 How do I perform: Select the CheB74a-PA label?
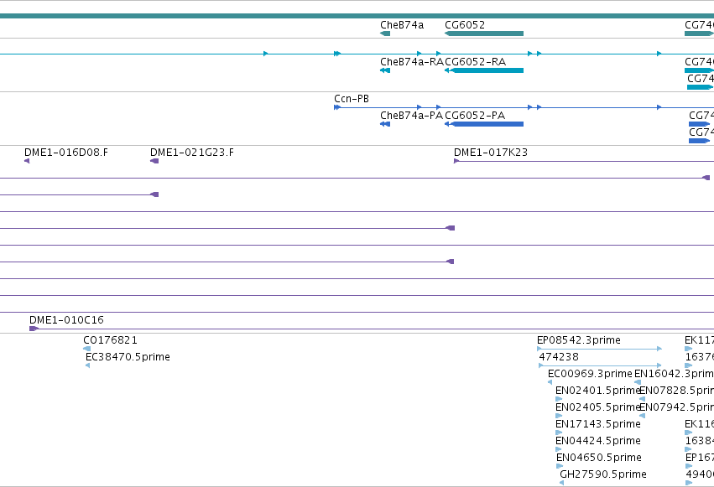(x=411, y=116)
